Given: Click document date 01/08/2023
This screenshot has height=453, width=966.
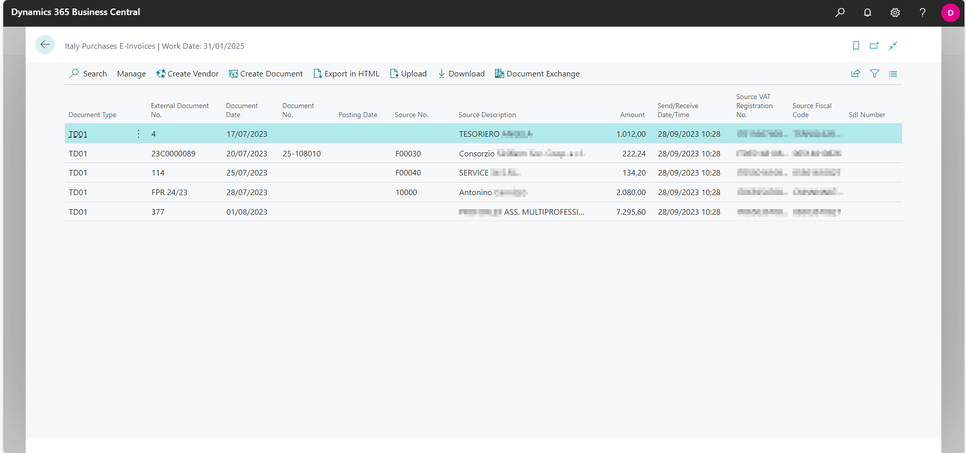Looking at the screenshot, I should pyautogui.click(x=247, y=212).
